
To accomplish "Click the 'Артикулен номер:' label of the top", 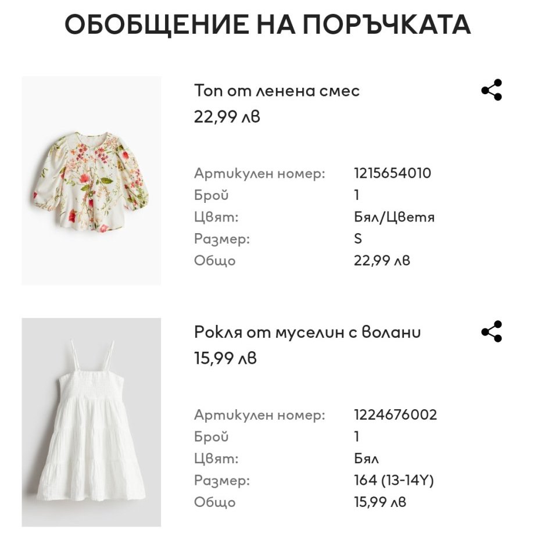I will (260, 173).
